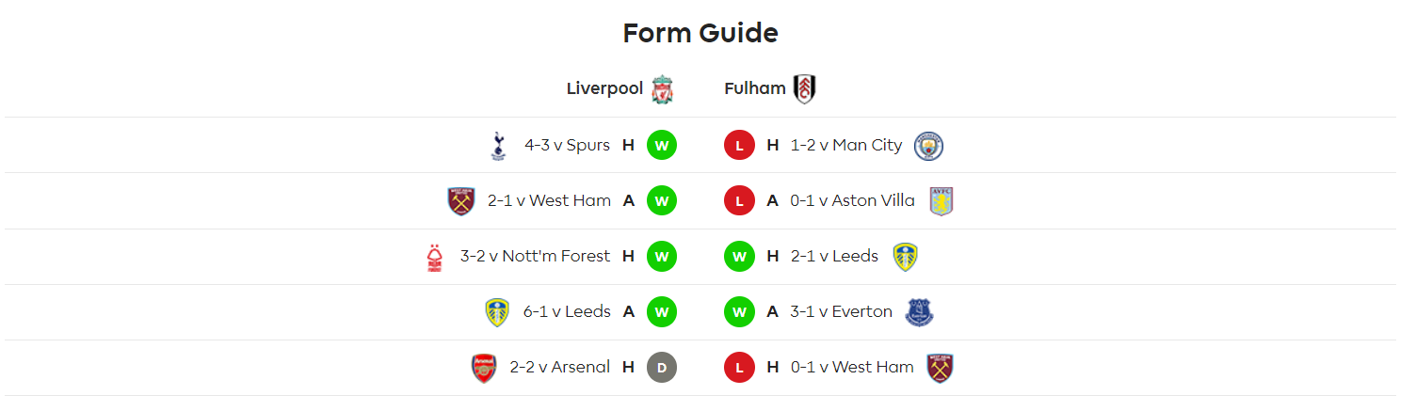The height and width of the screenshot is (411, 1416).
Task: Open the 3-1 v Everton match
Action: coord(842,312)
